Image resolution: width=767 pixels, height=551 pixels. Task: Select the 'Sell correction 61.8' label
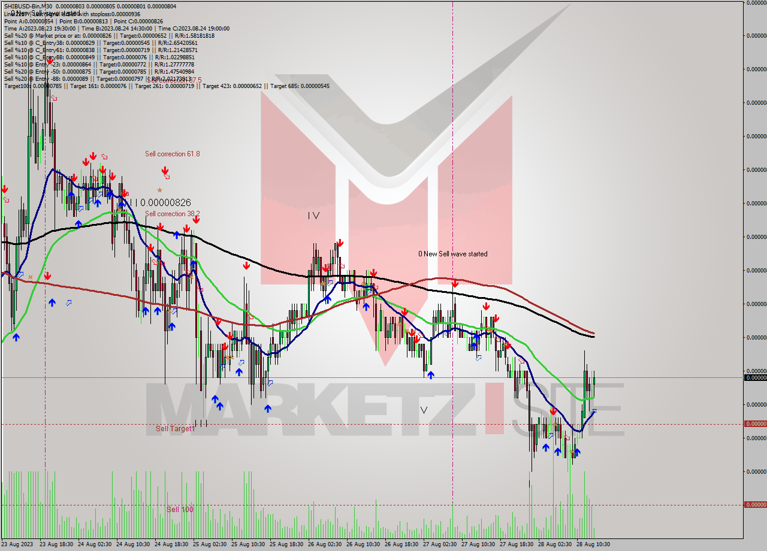click(173, 154)
